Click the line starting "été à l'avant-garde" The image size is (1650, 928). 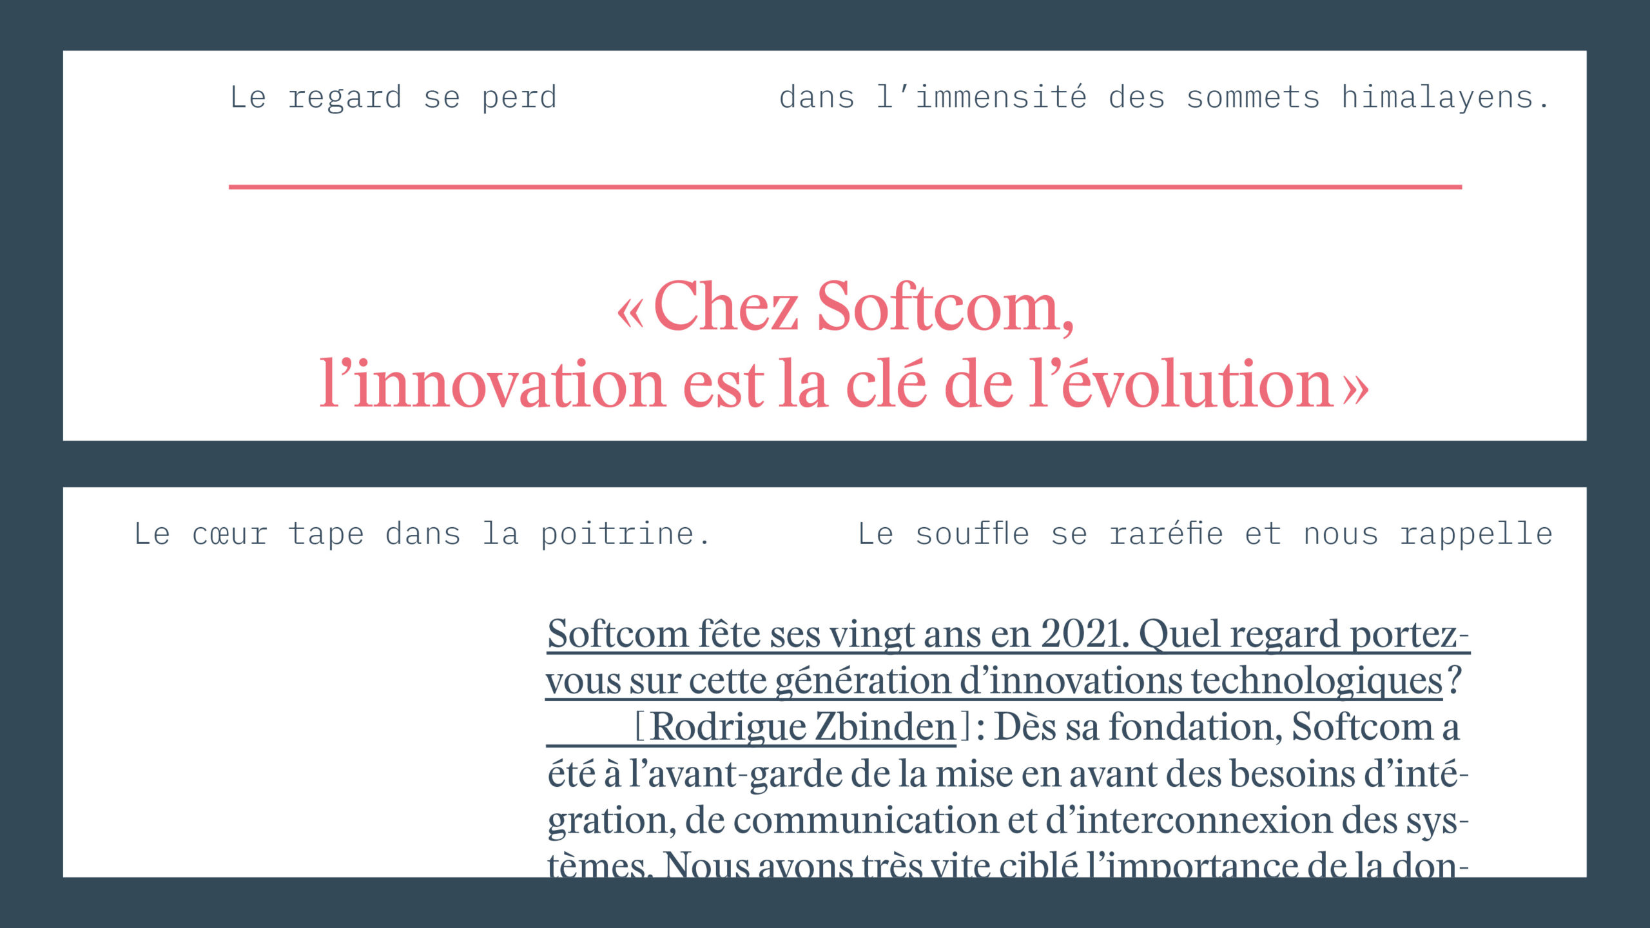[1007, 774]
